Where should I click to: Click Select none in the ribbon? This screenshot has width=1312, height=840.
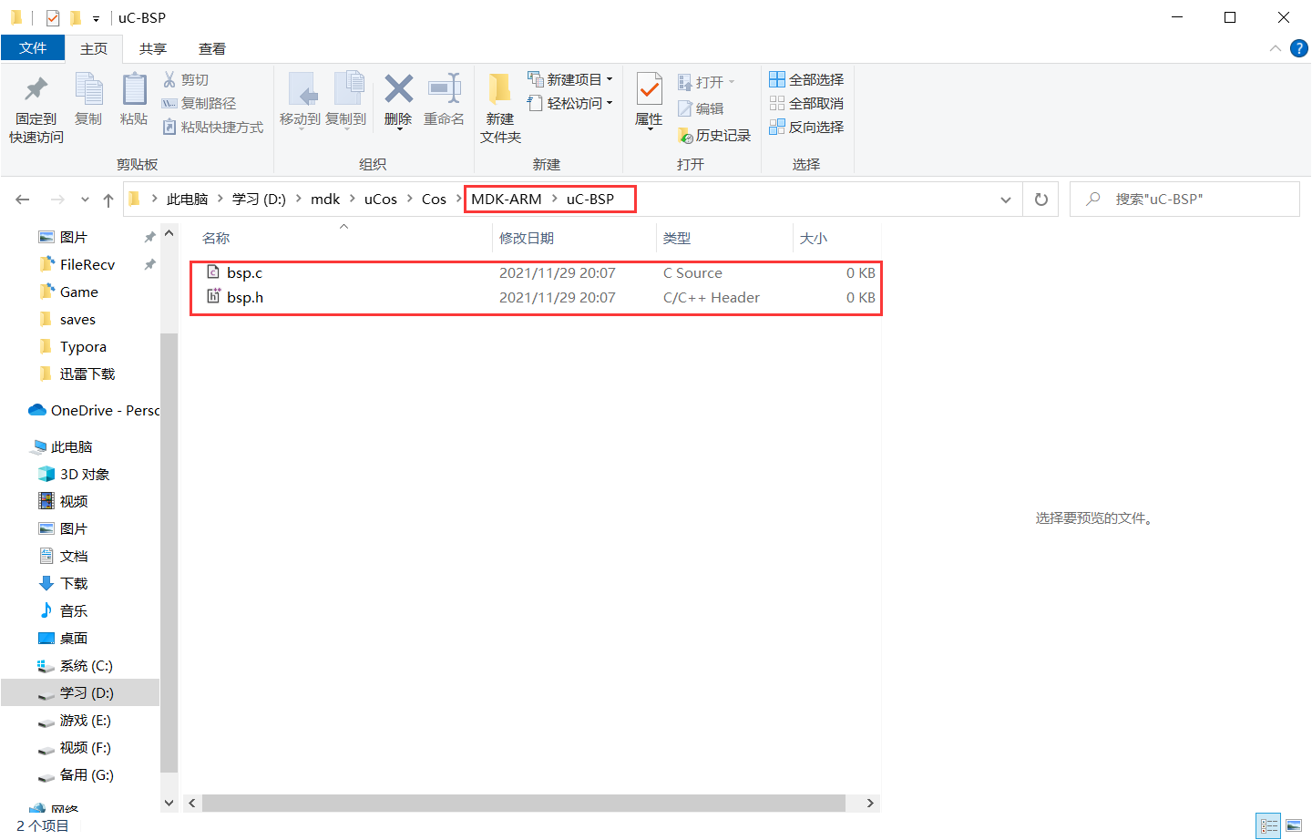point(806,104)
